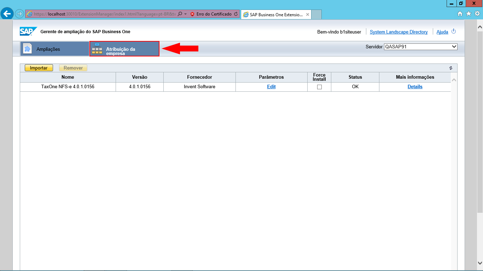
Task: Open the Edit parameters link
Action: pos(271,86)
